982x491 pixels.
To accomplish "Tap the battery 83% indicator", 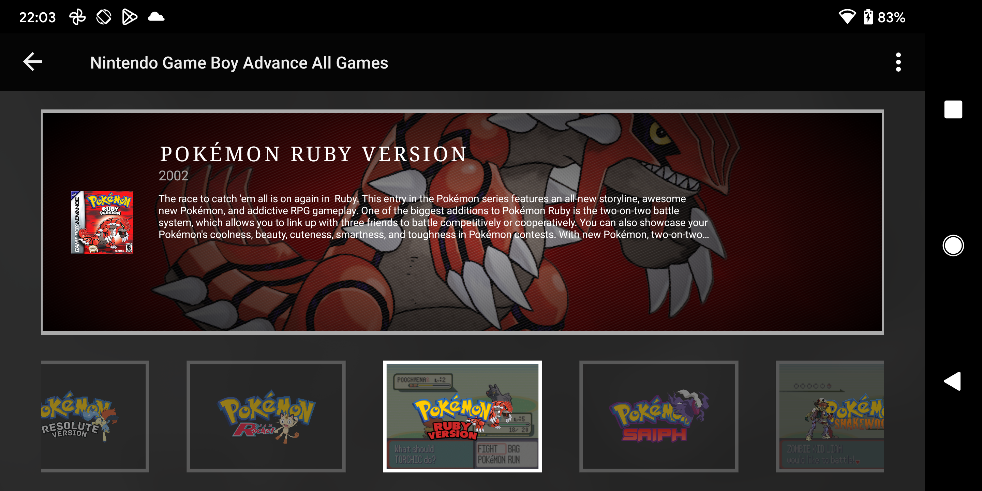I will coord(884,17).
